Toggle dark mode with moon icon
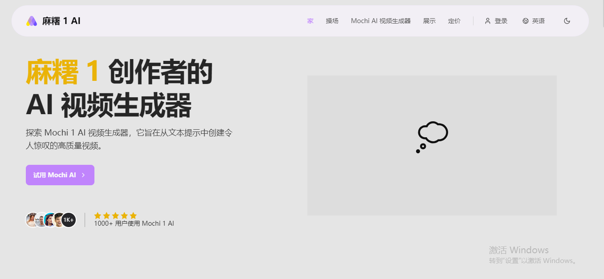The height and width of the screenshot is (279, 604). tap(567, 21)
